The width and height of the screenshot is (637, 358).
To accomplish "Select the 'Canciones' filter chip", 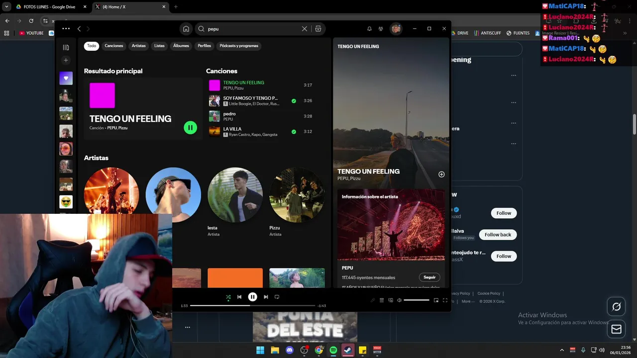I will (114, 46).
